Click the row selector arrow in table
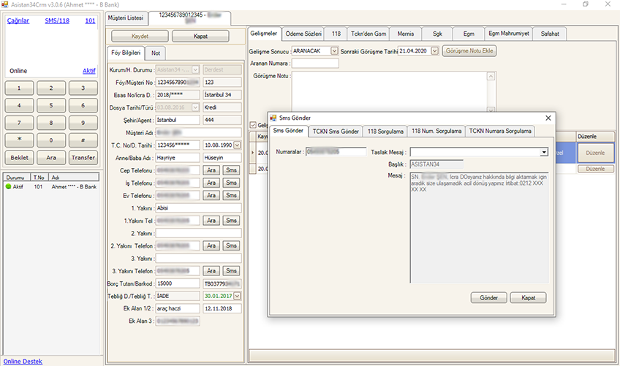This screenshot has height=366, width=620. (253, 153)
